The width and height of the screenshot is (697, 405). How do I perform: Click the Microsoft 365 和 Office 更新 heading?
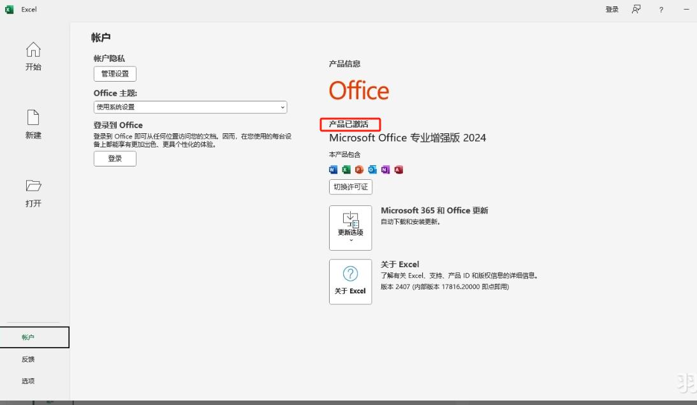tap(434, 210)
